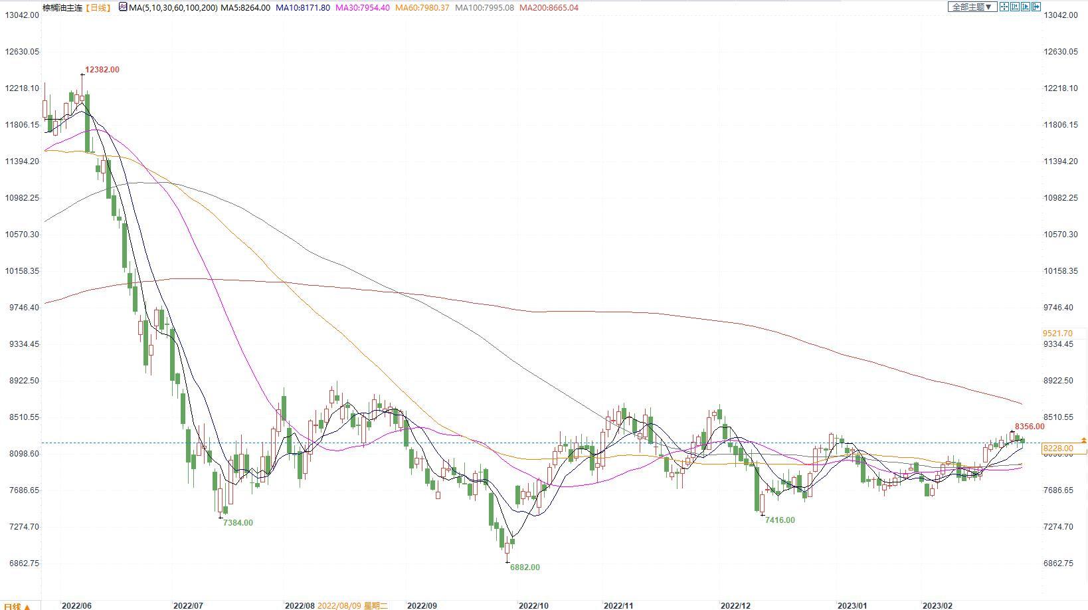Click the 棕榈油主连 contract name
Screen dimensions: 1088x610
tap(63, 7)
